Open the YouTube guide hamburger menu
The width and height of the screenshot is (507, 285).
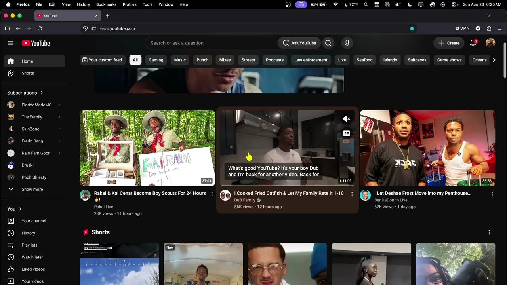(x=11, y=43)
